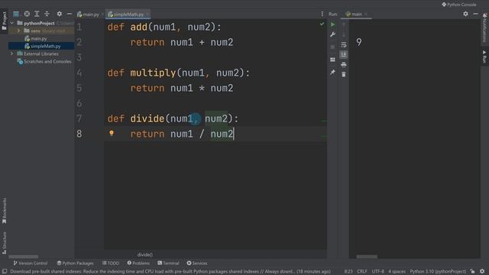
Task: Clear Run console with trash icon
Action: [343, 74]
